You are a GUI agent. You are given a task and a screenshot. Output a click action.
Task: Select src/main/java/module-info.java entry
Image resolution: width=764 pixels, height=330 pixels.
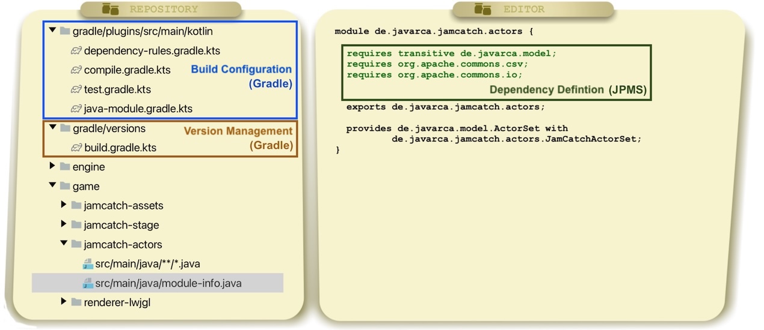(168, 283)
